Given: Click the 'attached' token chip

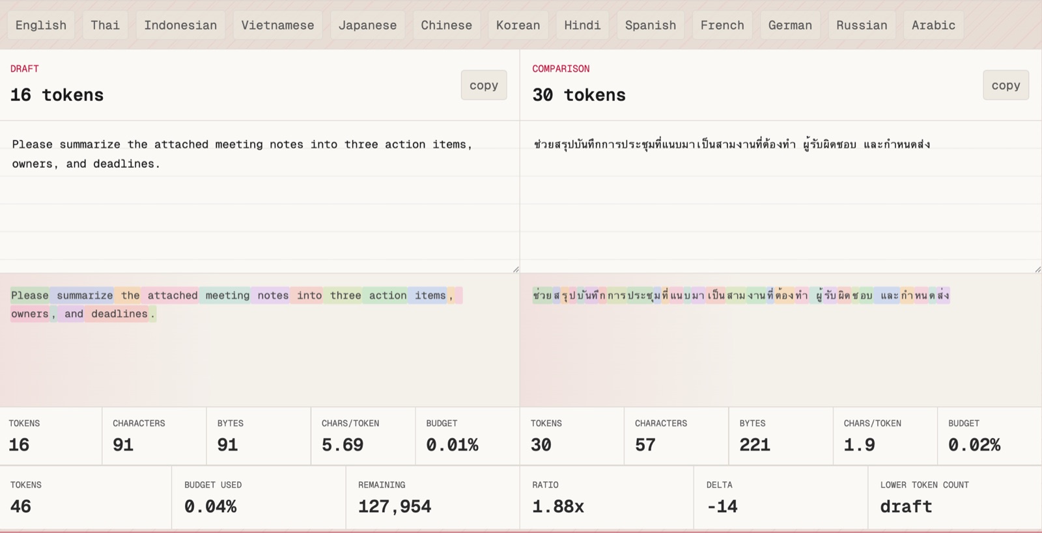Looking at the screenshot, I should 171,295.
